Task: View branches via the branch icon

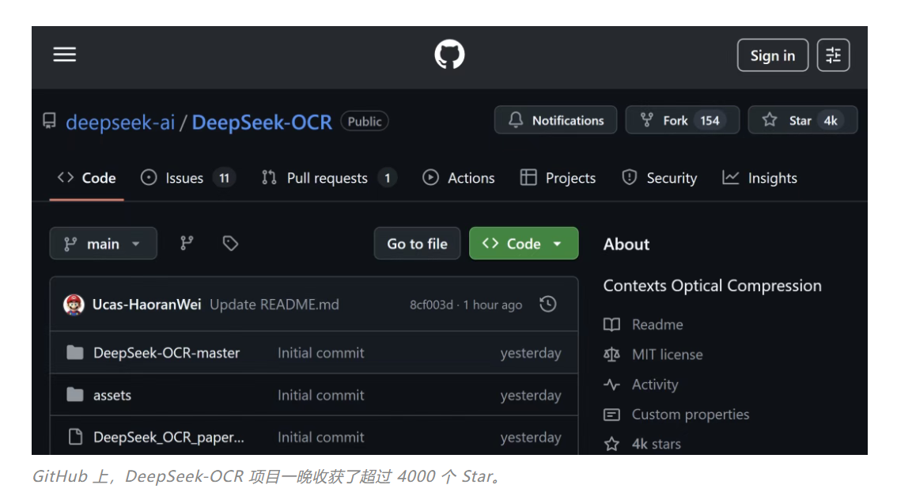Action: coord(187,244)
